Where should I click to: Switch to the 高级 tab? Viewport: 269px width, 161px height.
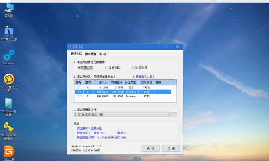[103, 54]
